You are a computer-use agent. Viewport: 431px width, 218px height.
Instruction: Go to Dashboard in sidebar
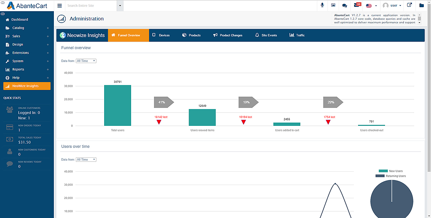(x=27, y=20)
